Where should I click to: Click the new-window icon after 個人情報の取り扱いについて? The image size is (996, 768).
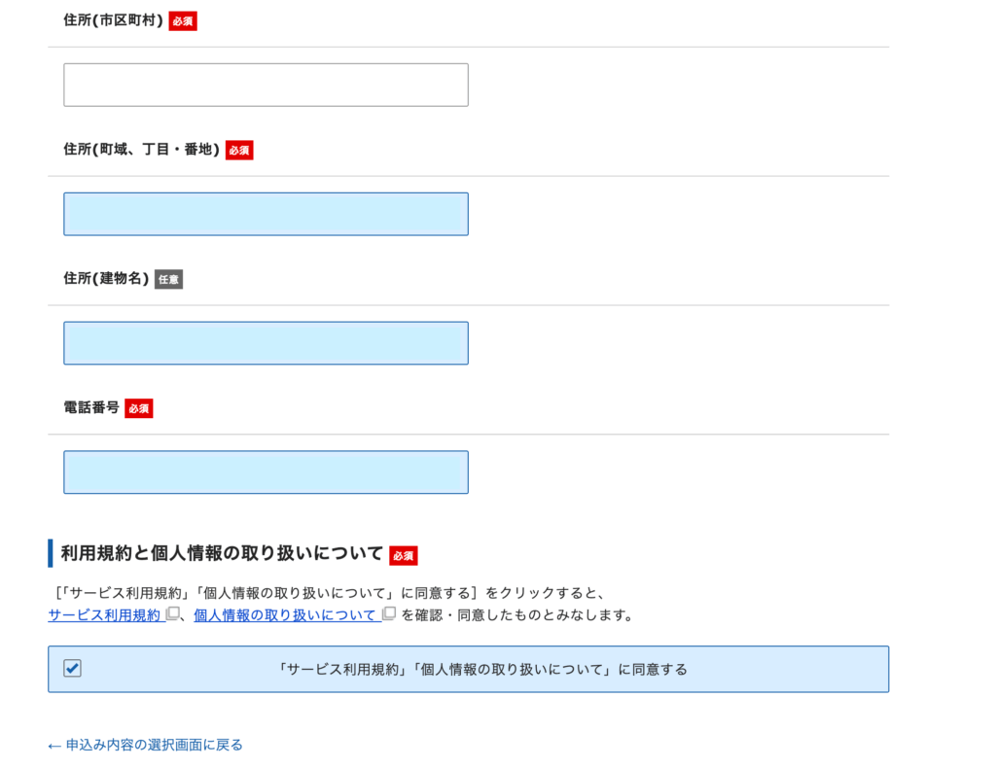tap(389, 614)
